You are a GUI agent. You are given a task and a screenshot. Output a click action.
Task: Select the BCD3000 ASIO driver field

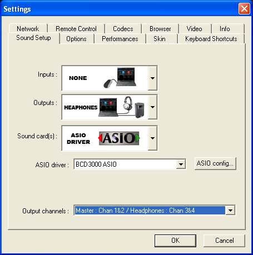(x=125, y=164)
